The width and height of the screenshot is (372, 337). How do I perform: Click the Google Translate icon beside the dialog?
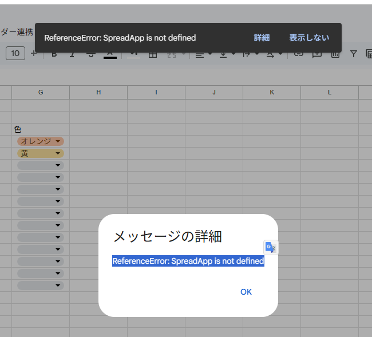click(x=271, y=247)
